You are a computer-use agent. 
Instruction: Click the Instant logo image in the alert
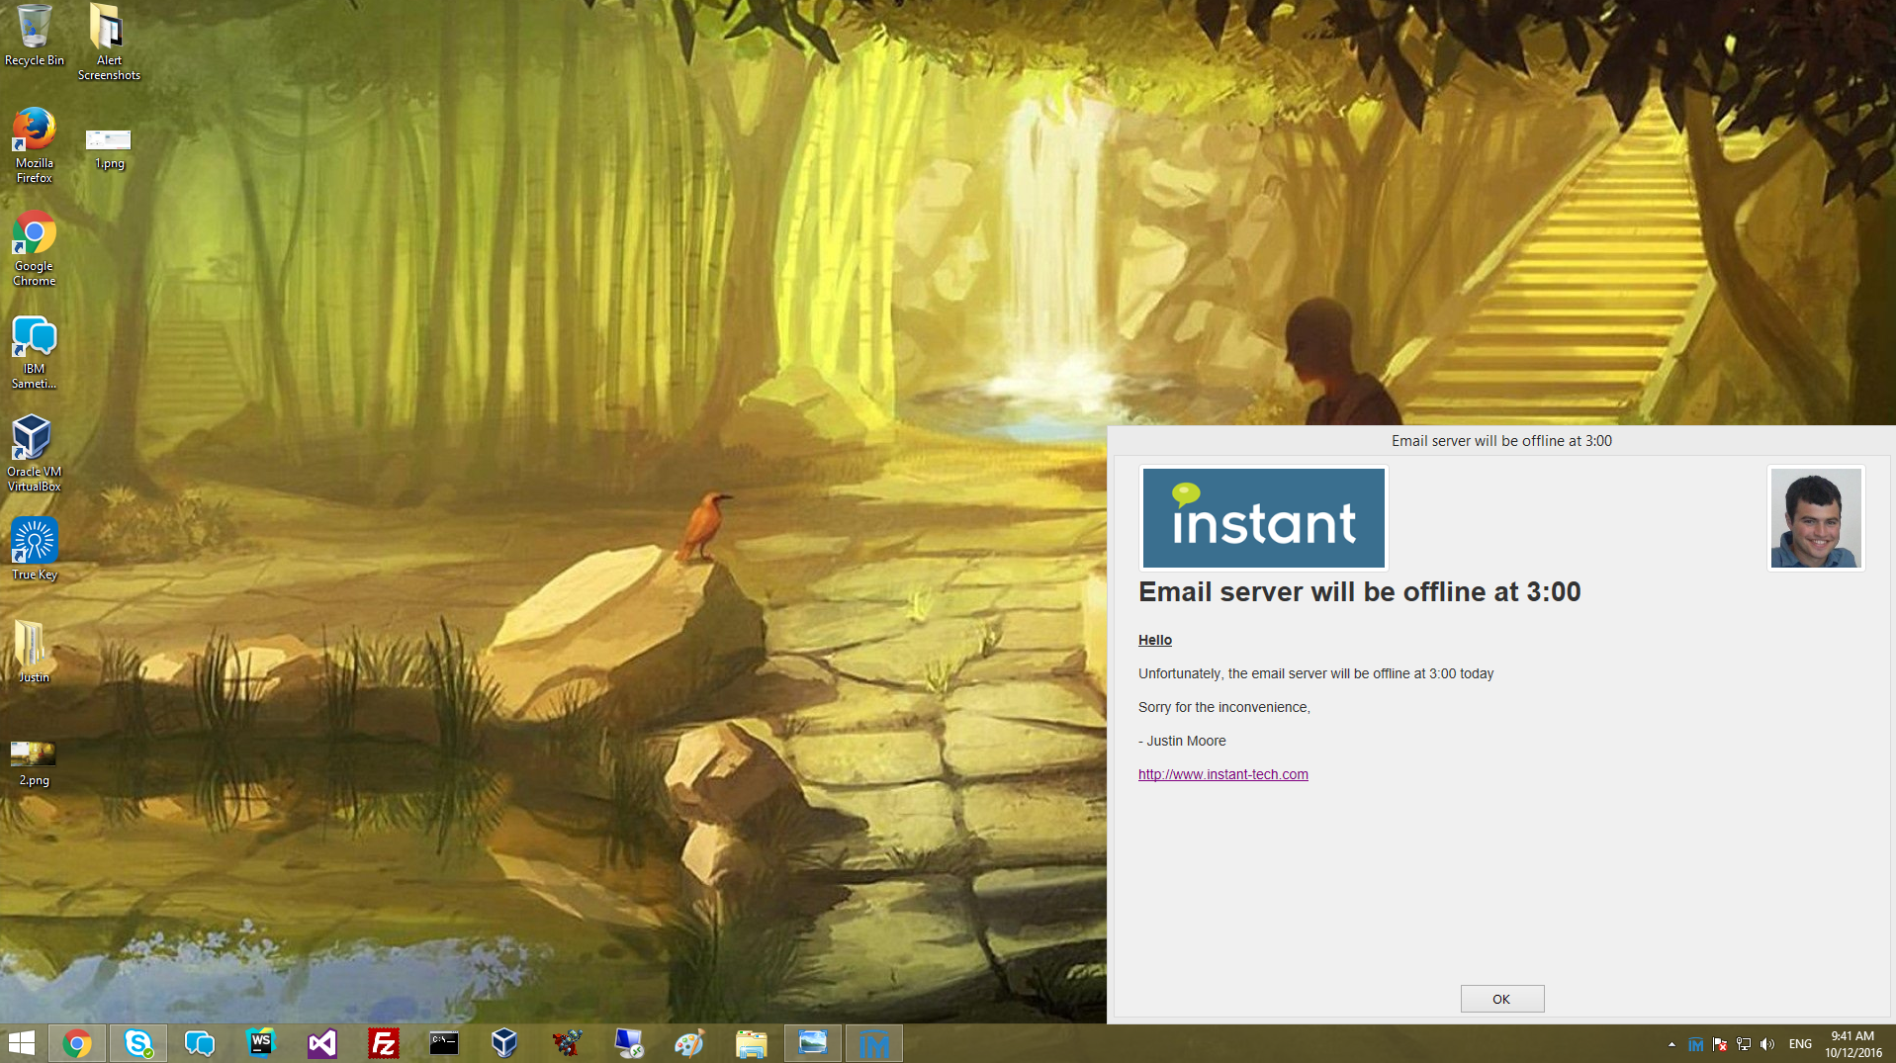1263,518
